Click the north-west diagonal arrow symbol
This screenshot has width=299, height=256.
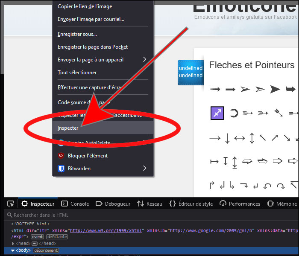263,137
